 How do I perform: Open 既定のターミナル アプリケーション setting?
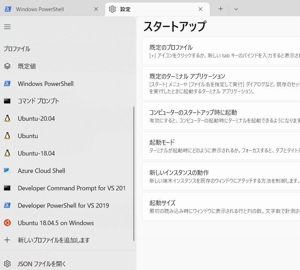(x=221, y=84)
